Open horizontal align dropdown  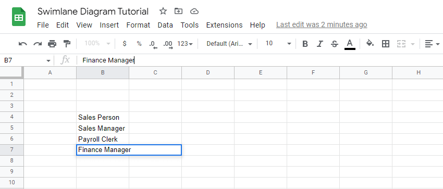point(432,44)
